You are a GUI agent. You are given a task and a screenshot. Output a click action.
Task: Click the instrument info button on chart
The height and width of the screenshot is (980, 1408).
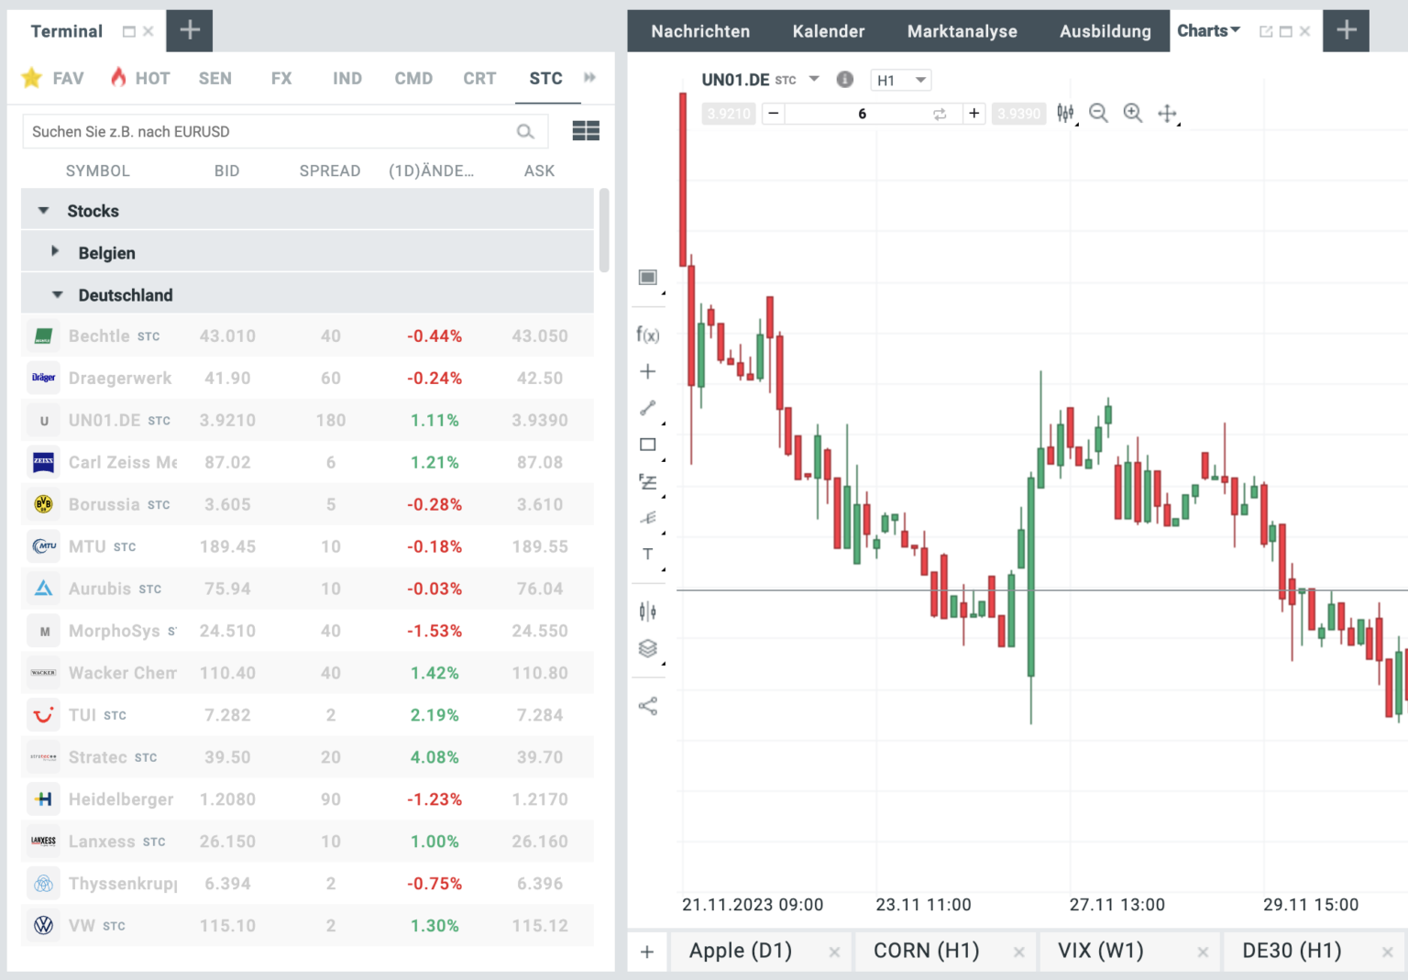click(844, 80)
